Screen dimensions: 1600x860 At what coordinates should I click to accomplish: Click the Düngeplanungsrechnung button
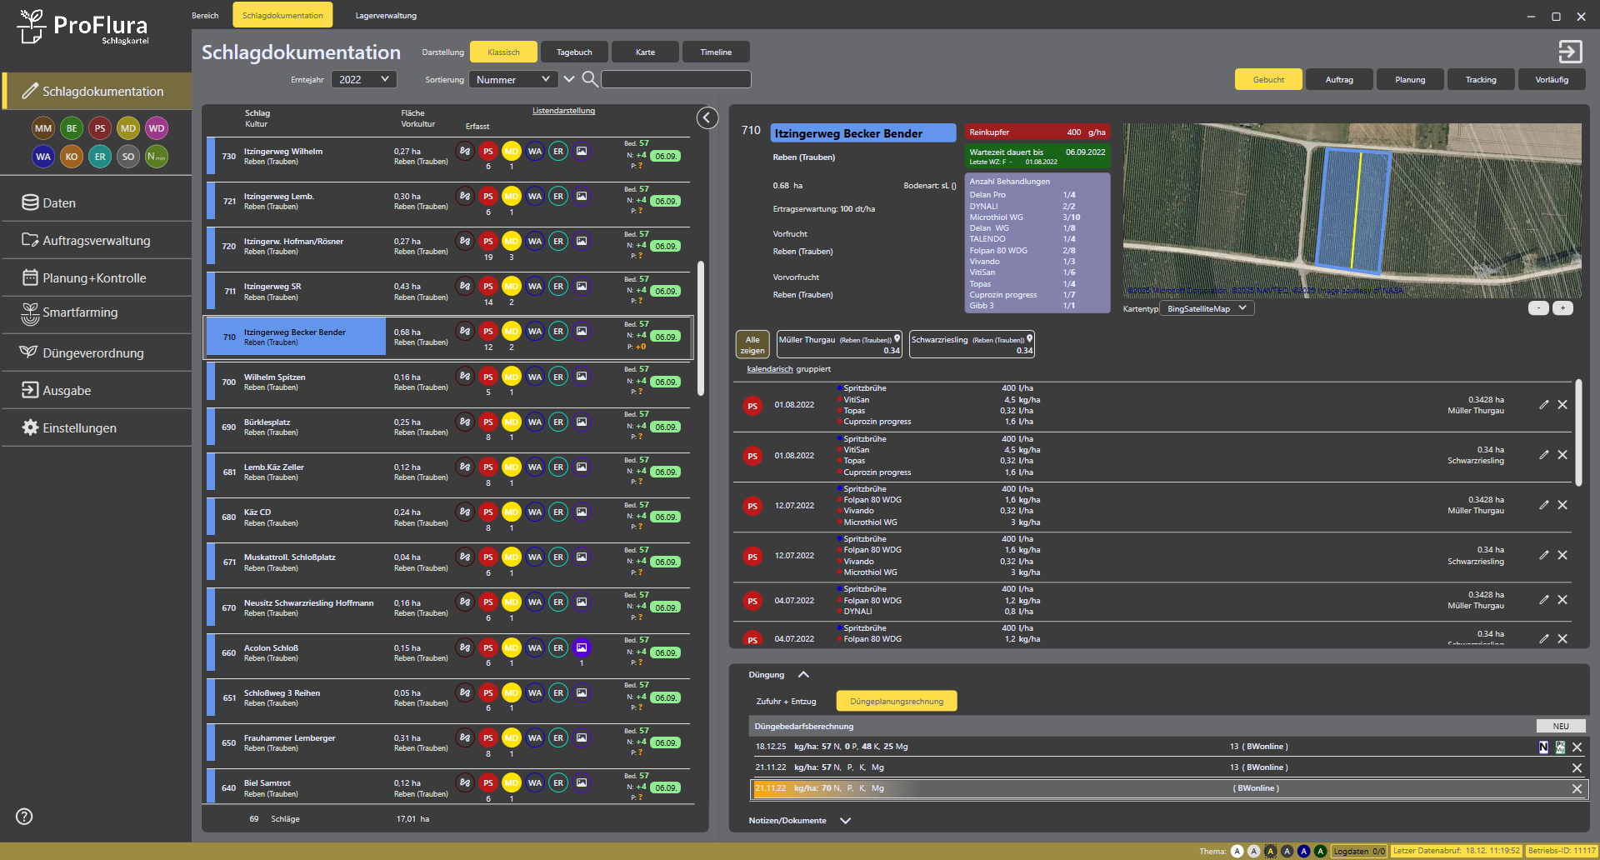[897, 702]
